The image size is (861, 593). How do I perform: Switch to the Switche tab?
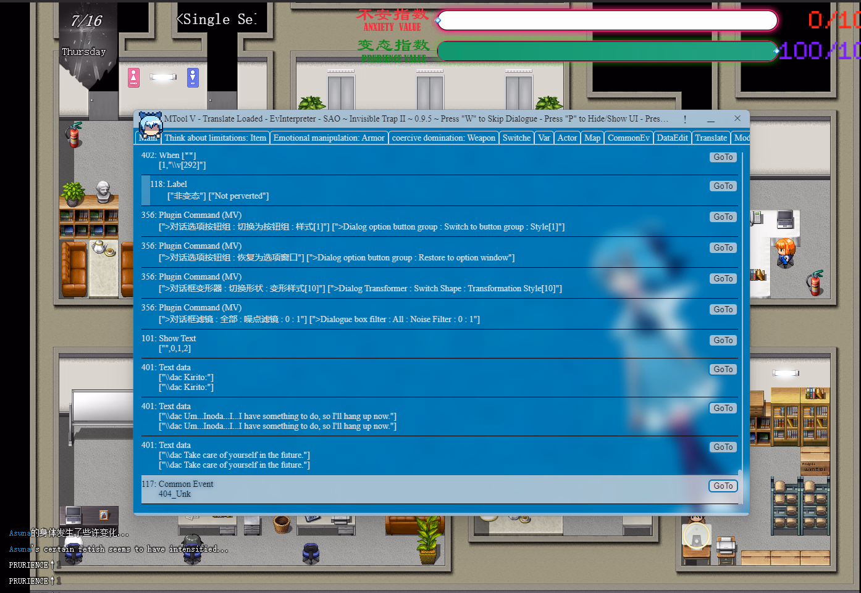516,138
